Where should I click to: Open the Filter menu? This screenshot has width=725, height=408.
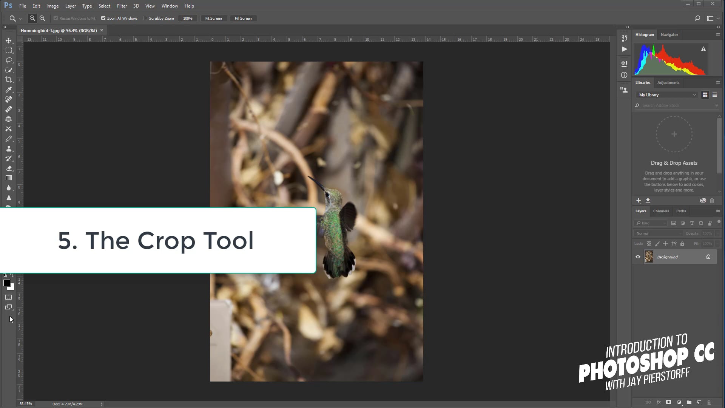click(x=122, y=6)
